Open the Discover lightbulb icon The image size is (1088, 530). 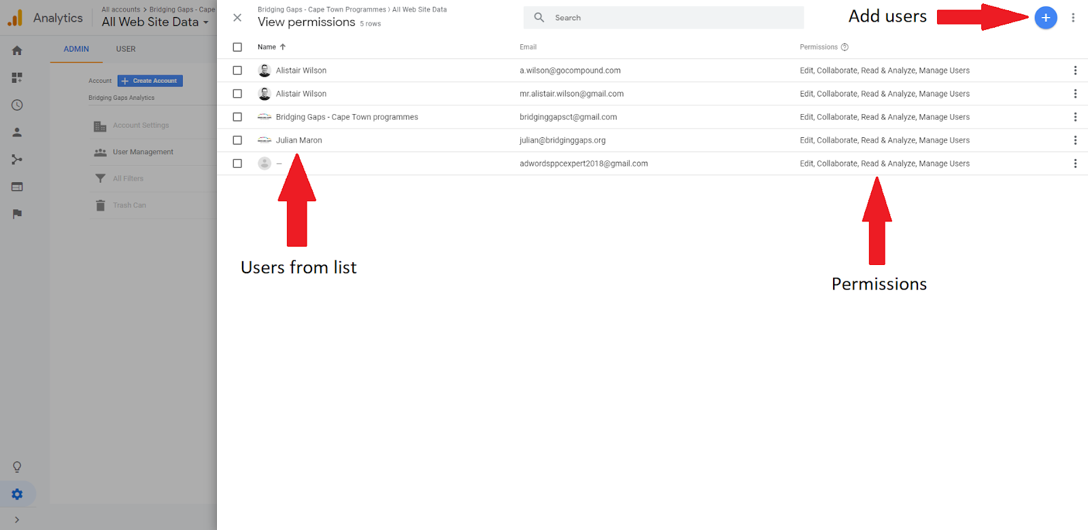(x=17, y=467)
